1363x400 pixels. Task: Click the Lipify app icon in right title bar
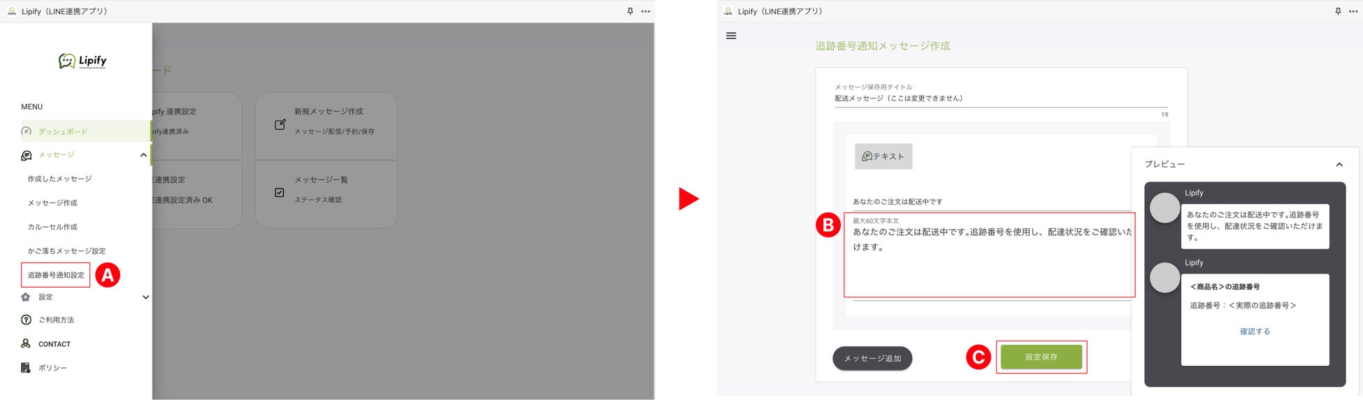728,11
